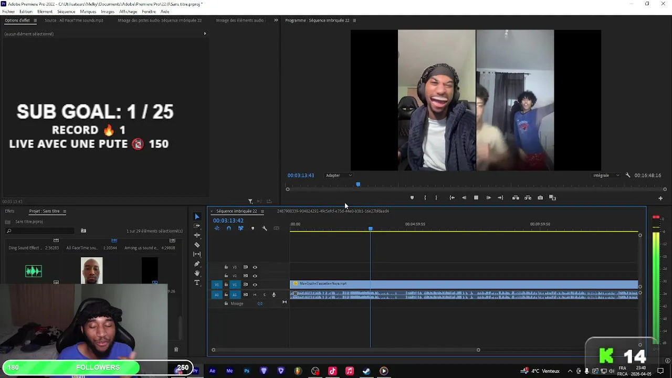Mark Out point in Program monitor
The image size is (672, 378).
(x=436, y=198)
